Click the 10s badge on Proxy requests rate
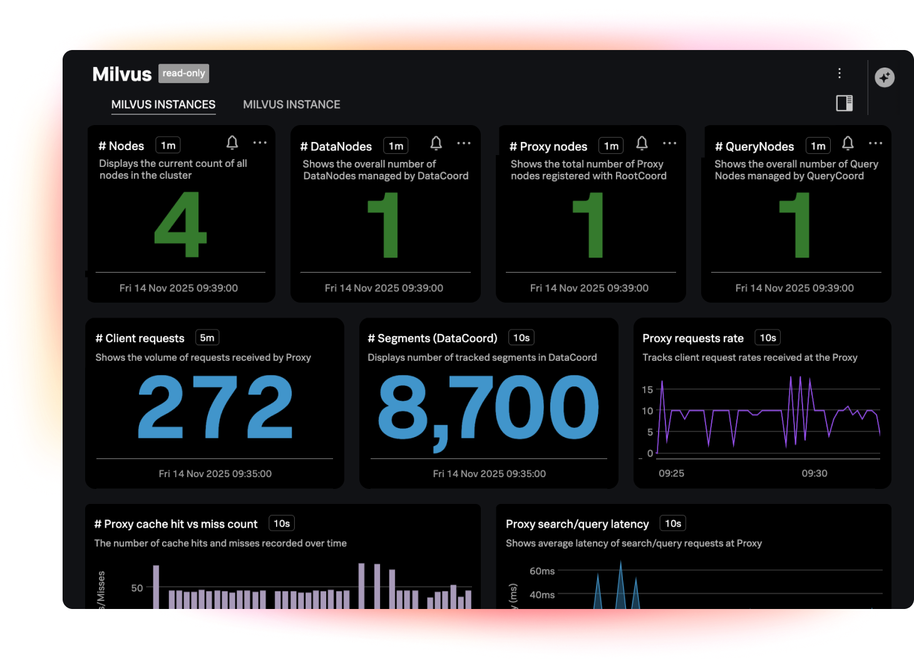Image resolution: width=914 pixels, height=659 pixels. (768, 338)
